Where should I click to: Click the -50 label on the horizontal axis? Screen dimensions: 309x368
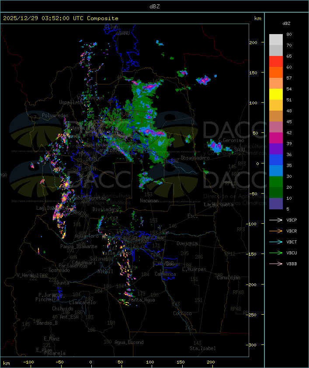[59, 362]
